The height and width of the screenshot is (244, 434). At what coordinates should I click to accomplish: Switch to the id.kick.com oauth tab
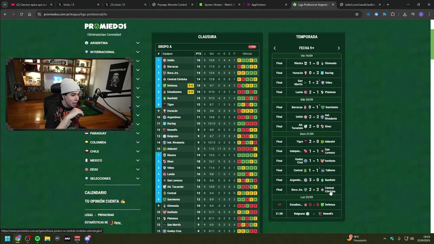[x=361, y=5]
